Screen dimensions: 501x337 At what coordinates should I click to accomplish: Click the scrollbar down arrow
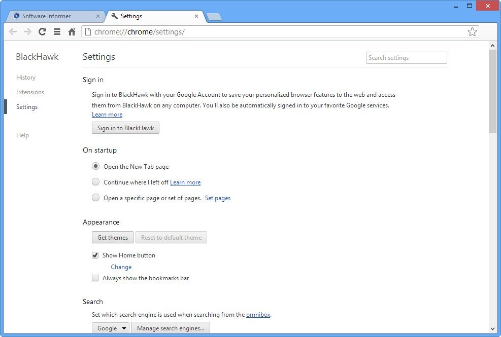[492, 329]
